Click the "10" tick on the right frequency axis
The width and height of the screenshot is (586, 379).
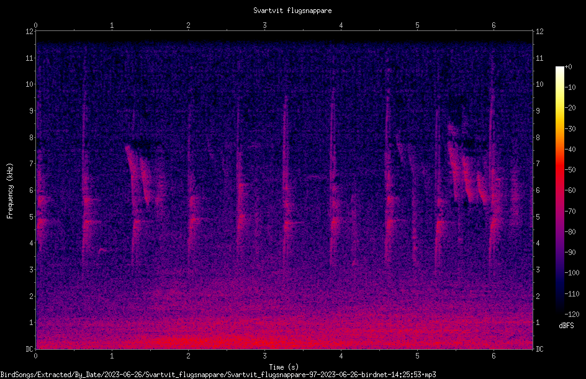[x=539, y=84]
